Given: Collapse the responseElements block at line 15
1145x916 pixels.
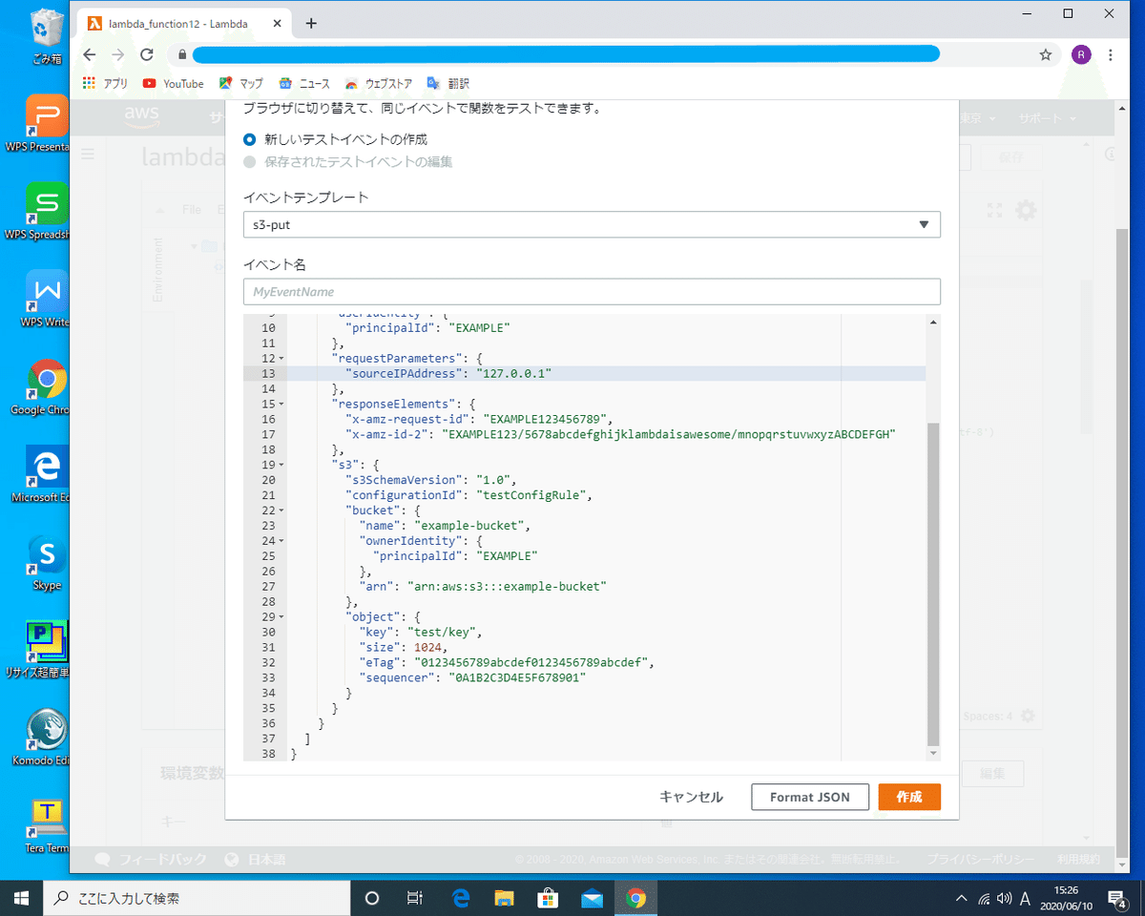Looking at the screenshot, I should 281,405.
